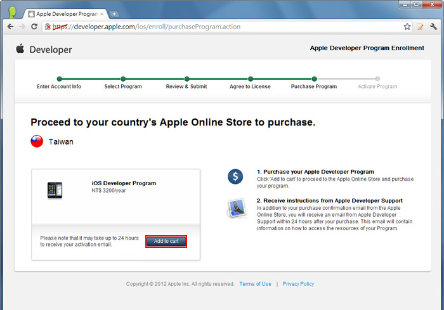The image size is (444, 310).
Task: Click the Purchase Program step
Action: (314, 86)
